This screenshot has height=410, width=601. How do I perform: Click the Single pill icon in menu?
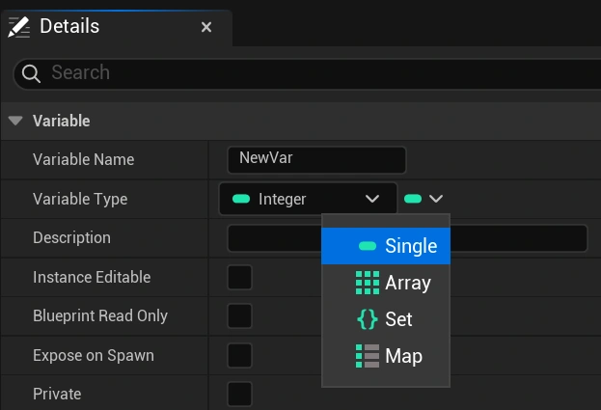pyautogui.click(x=368, y=246)
